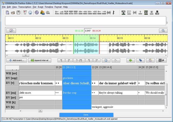Save the transcription with floppy disk icon
Image resolution: width=173 pixels, height=122 pixels.
(x=18, y=12)
